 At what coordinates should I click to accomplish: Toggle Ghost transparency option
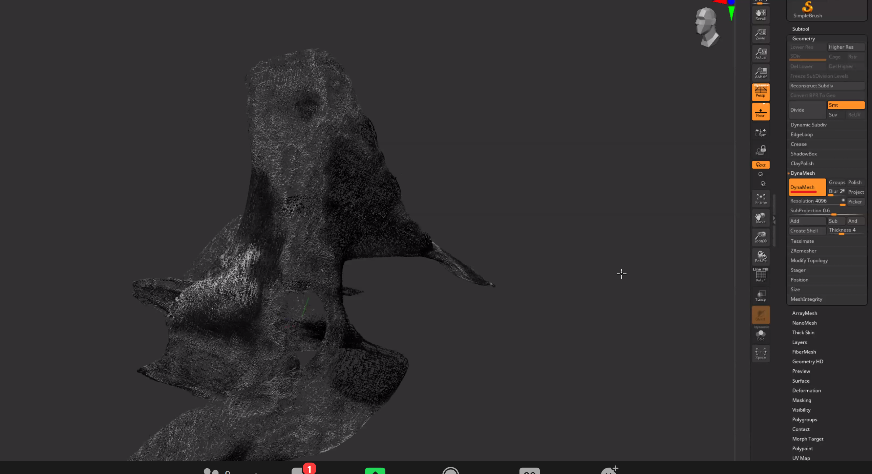(x=761, y=315)
